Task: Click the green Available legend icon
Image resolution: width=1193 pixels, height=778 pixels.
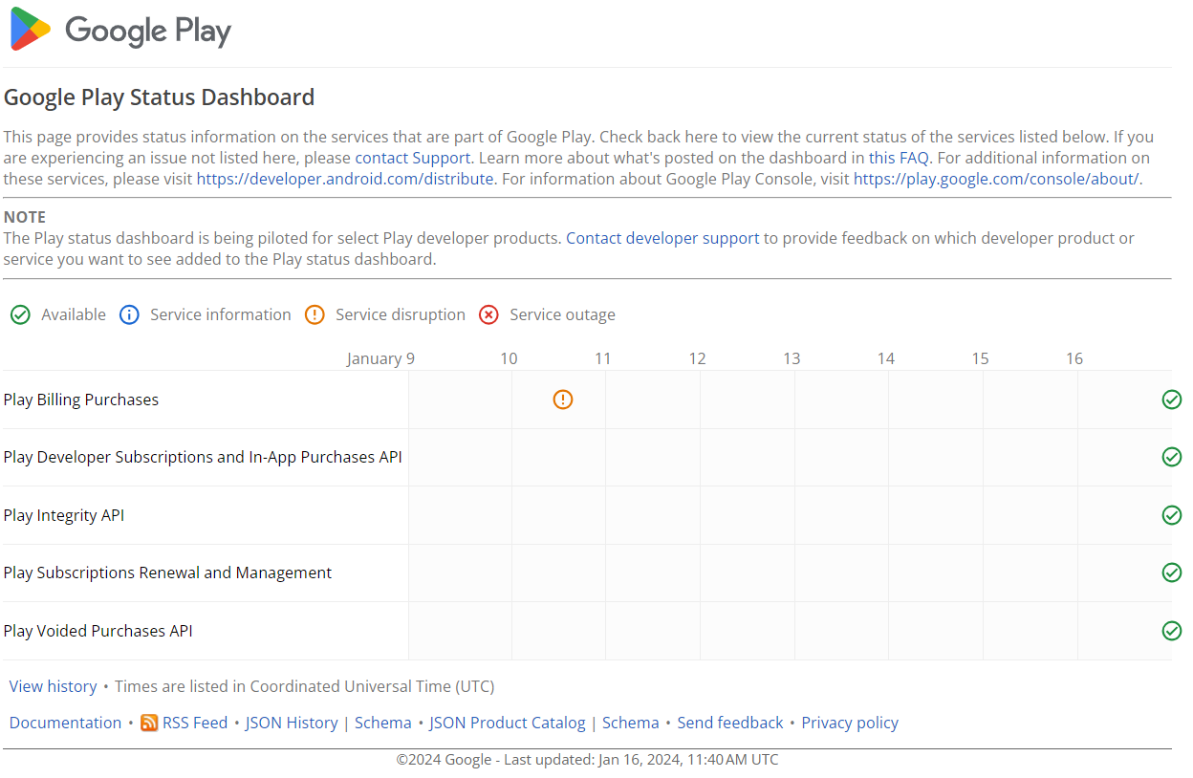Action: click(x=20, y=314)
